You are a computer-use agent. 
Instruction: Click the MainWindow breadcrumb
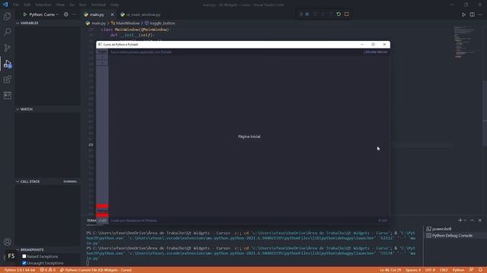(x=128, y=24)
